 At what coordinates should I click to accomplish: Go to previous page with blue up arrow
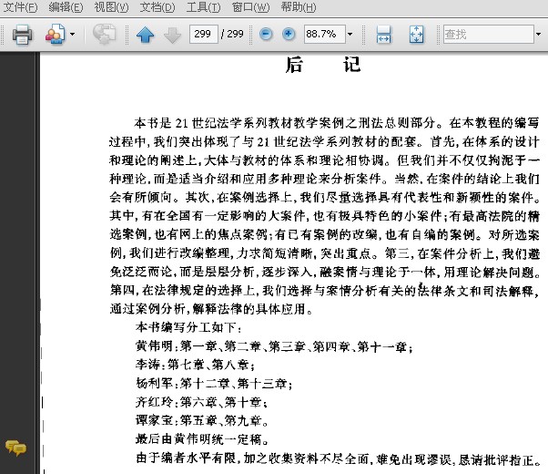[x=145, y=35]
